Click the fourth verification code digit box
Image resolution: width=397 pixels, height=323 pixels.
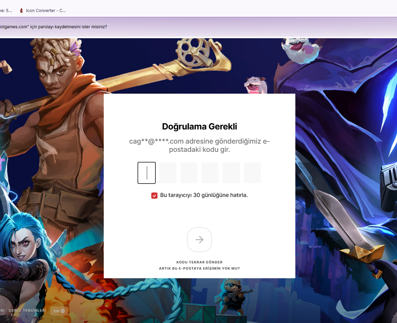pos(210,173)
